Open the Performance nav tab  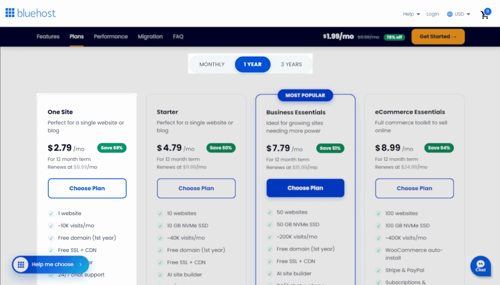[x=111, y=36]
